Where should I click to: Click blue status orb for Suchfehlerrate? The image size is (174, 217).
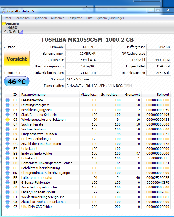[8, 124]
